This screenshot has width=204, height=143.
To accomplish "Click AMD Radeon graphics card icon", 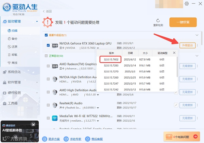I will point(55,66).
